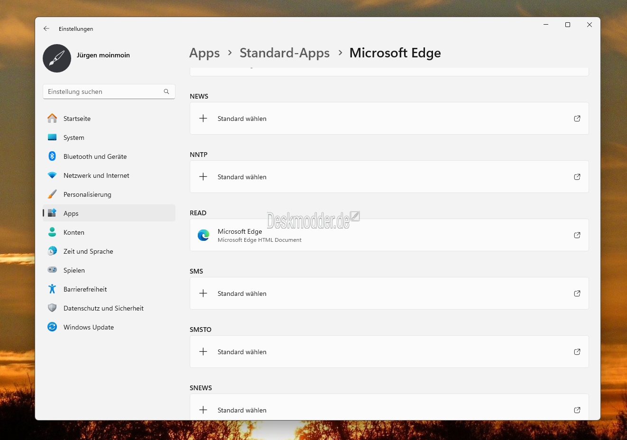Click the search magnifier icon
Viewport: 627px width, 440px height.
[x=166, y=92]
